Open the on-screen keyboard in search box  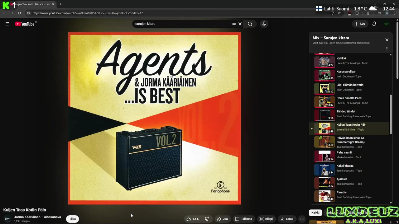(x=234, y=24)
